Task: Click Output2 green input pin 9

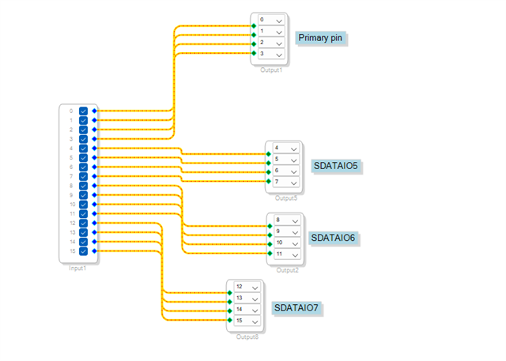Action: (270, 235)
